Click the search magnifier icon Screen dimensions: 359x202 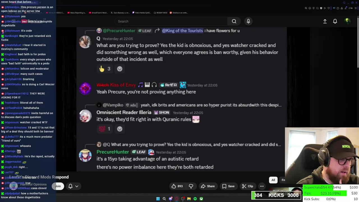coord(234,21)
